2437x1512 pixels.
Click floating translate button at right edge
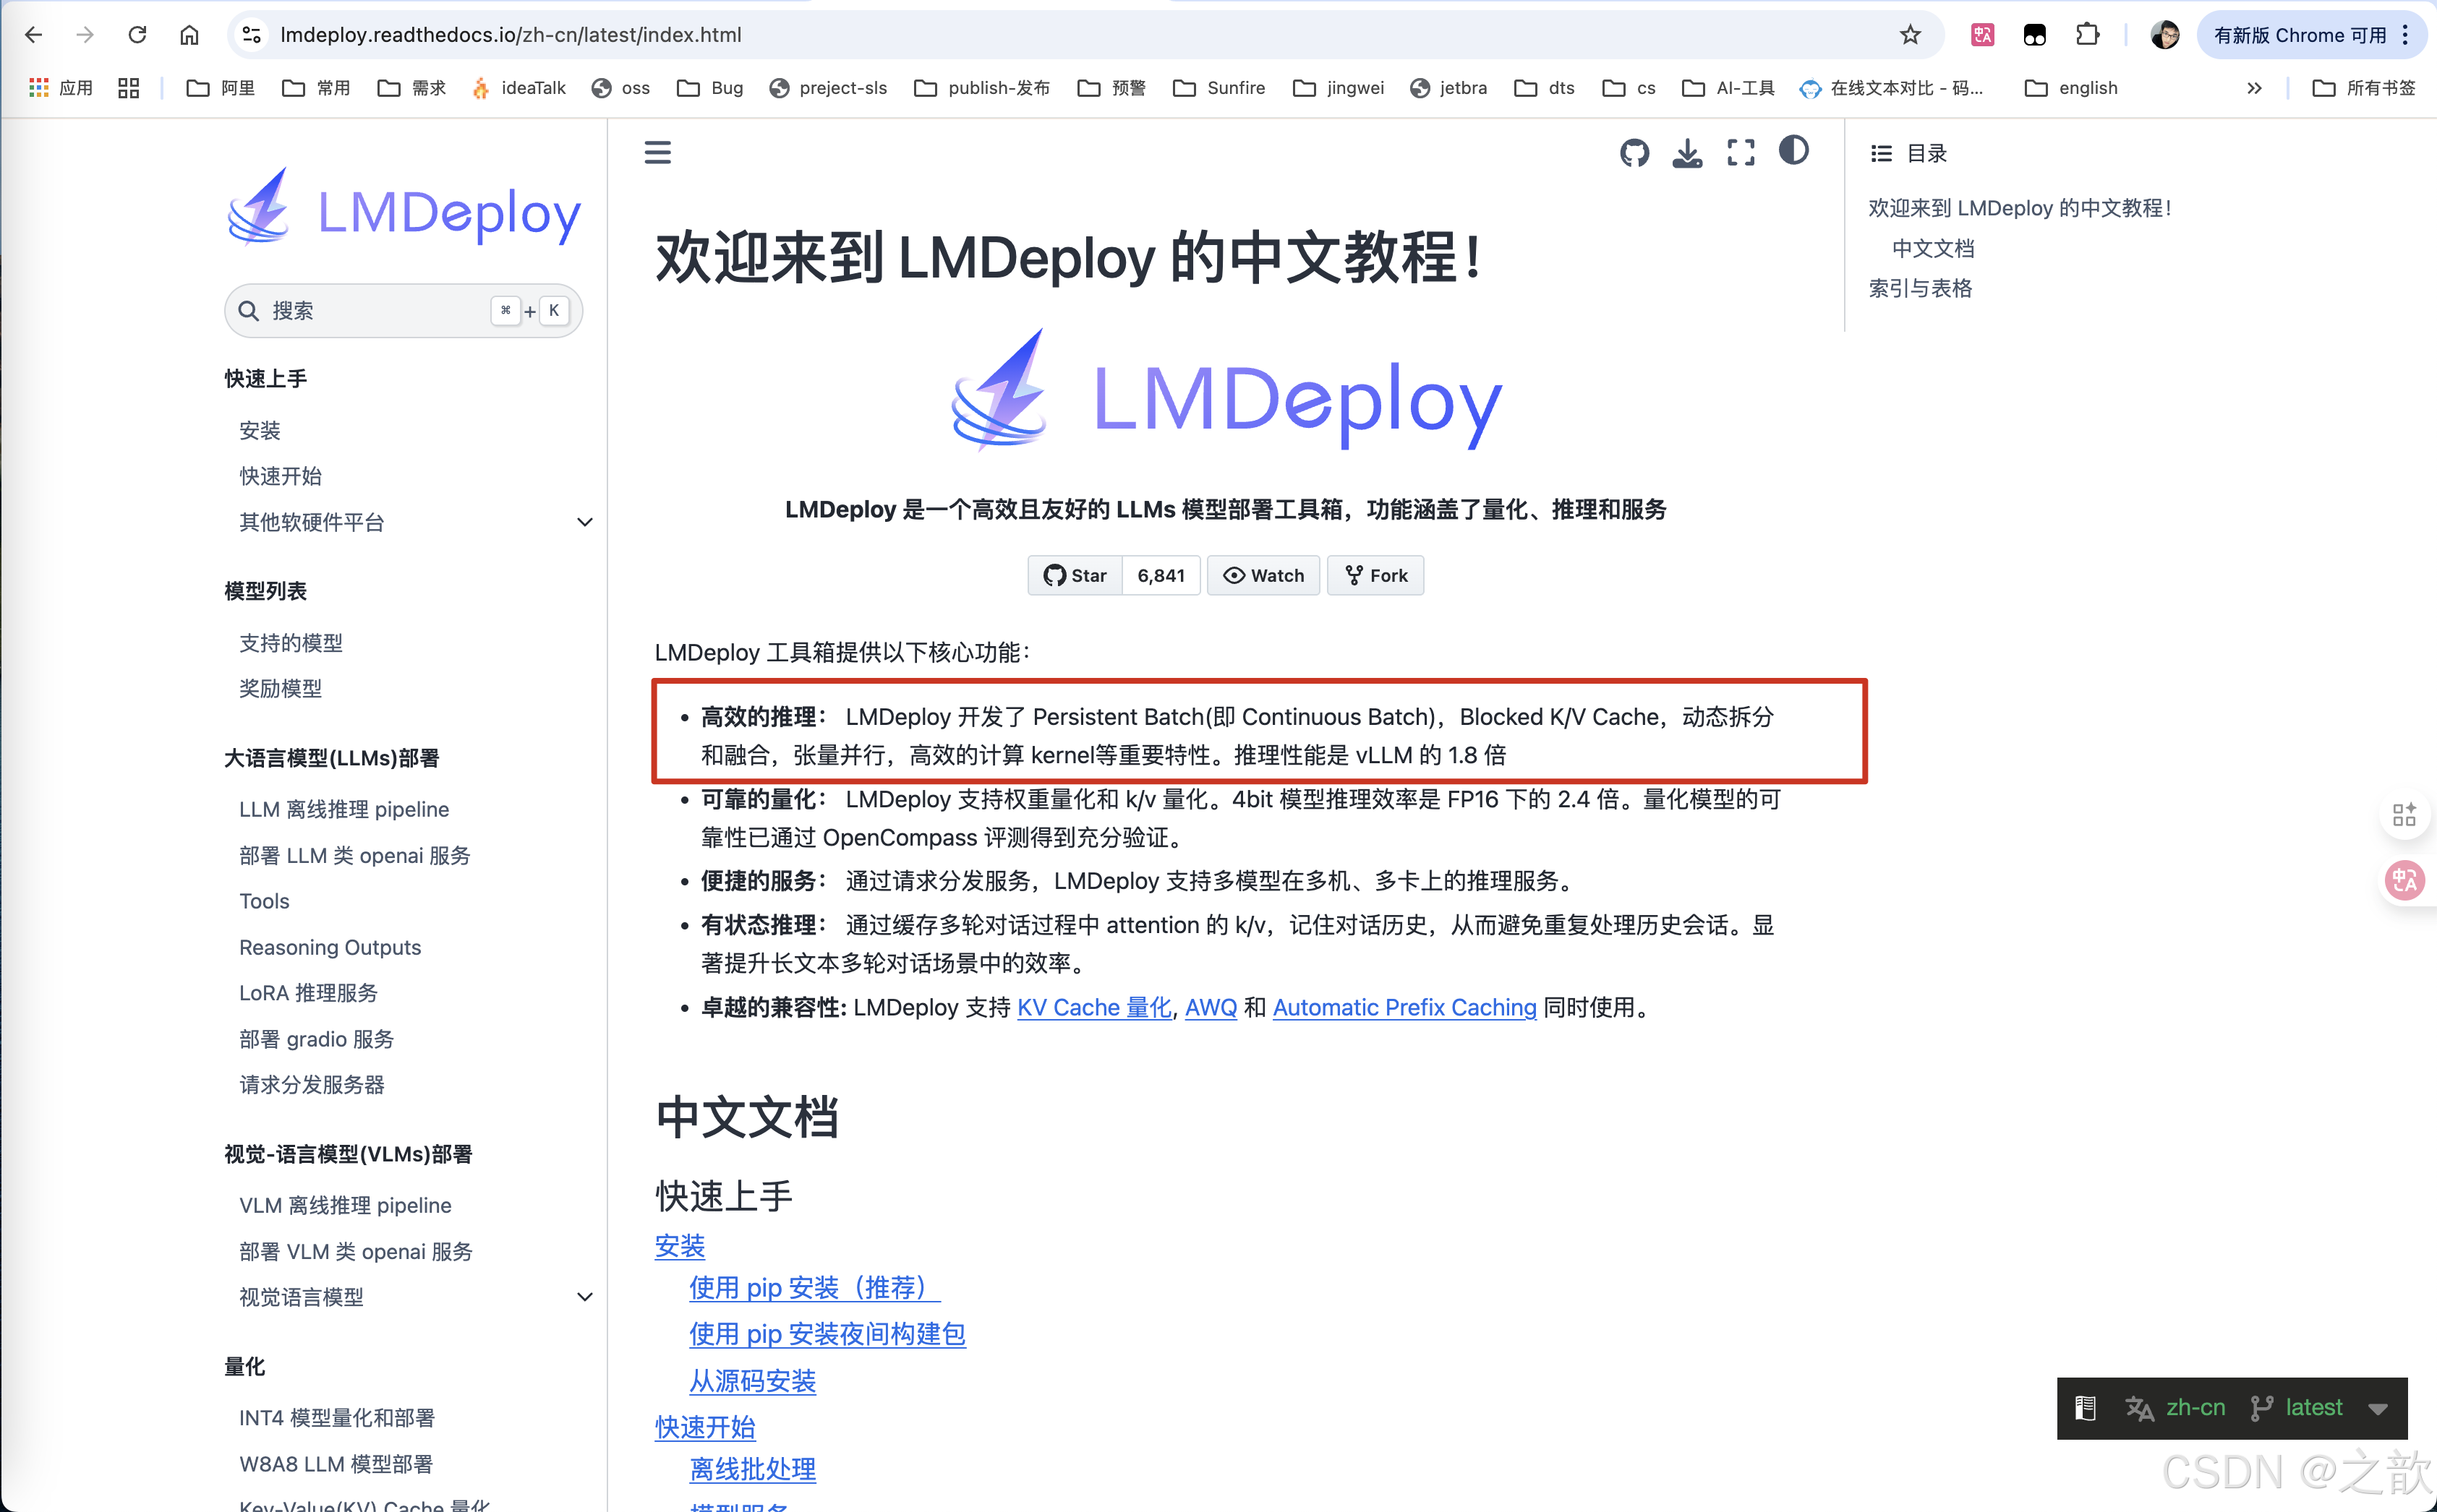(2404, 880)
